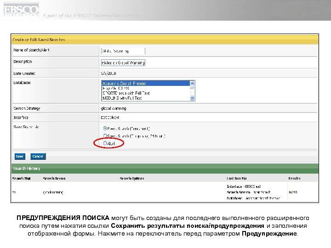The width and height of the screenshot is (331, 248).
Task: Click the Databases list scroll down arrow
Action: coord(192,98)
